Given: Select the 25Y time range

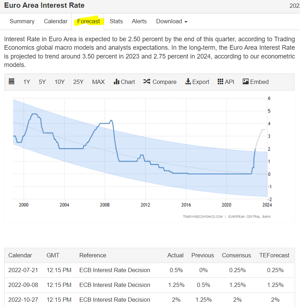Looking at the screenshot, I should 78,82.
